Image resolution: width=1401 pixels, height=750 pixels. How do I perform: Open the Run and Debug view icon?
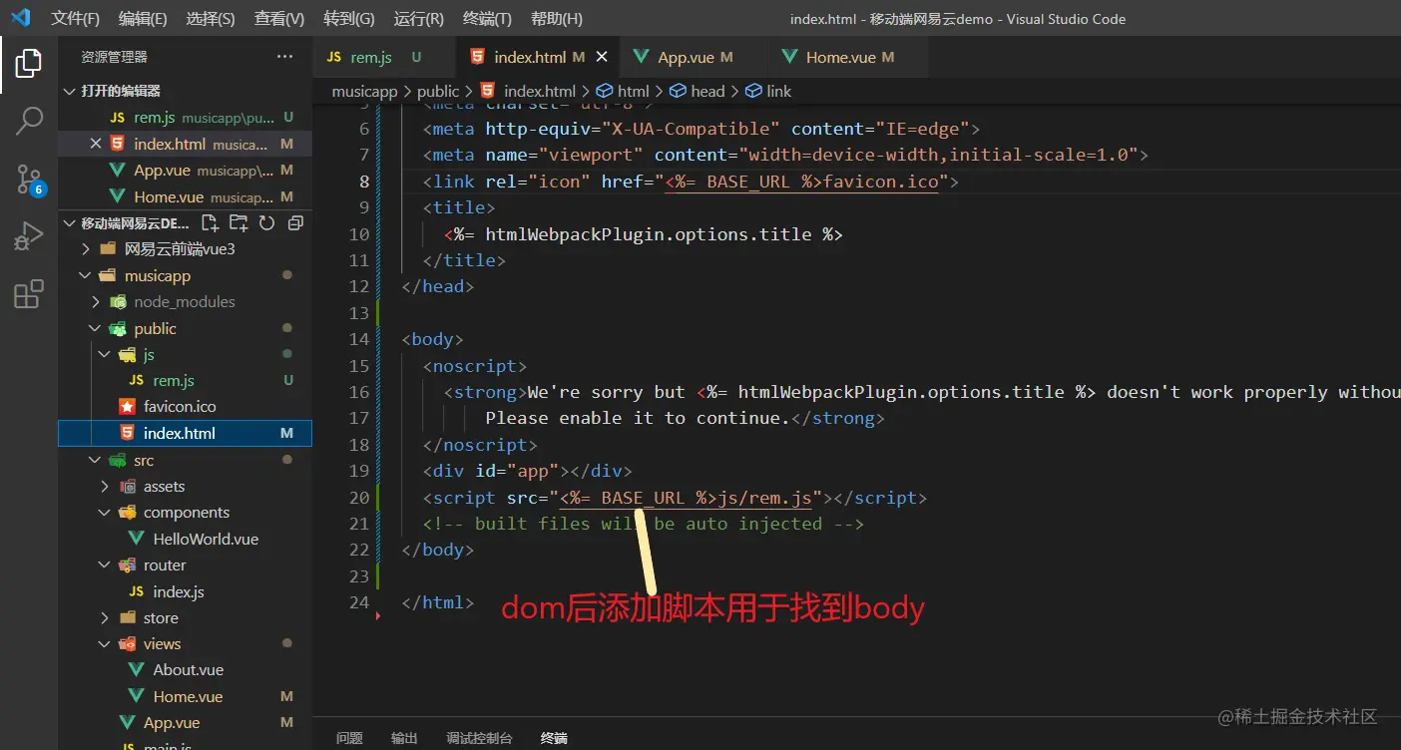click(27, 235)
